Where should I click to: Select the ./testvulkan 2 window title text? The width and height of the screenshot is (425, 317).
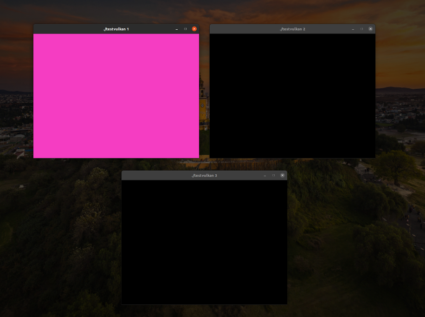292,29
